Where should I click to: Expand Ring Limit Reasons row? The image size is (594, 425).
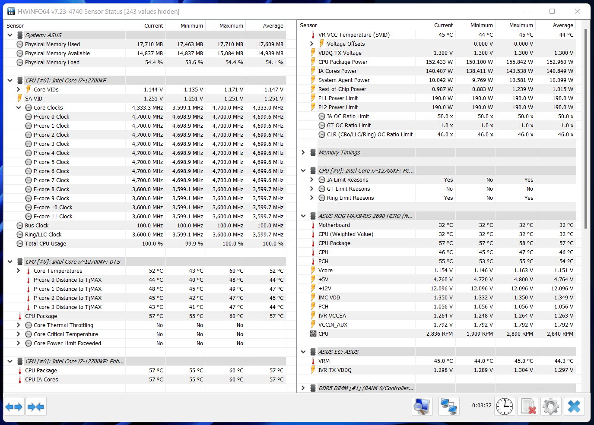click(x=312, y=198)
